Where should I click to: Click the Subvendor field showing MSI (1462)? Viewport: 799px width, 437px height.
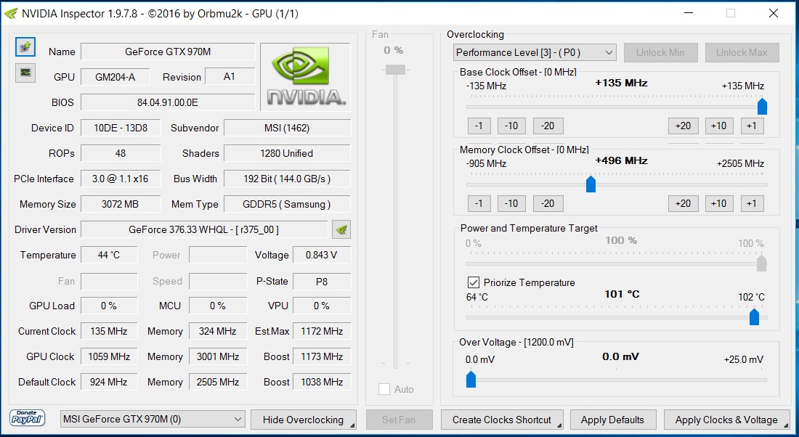(287, 128)
